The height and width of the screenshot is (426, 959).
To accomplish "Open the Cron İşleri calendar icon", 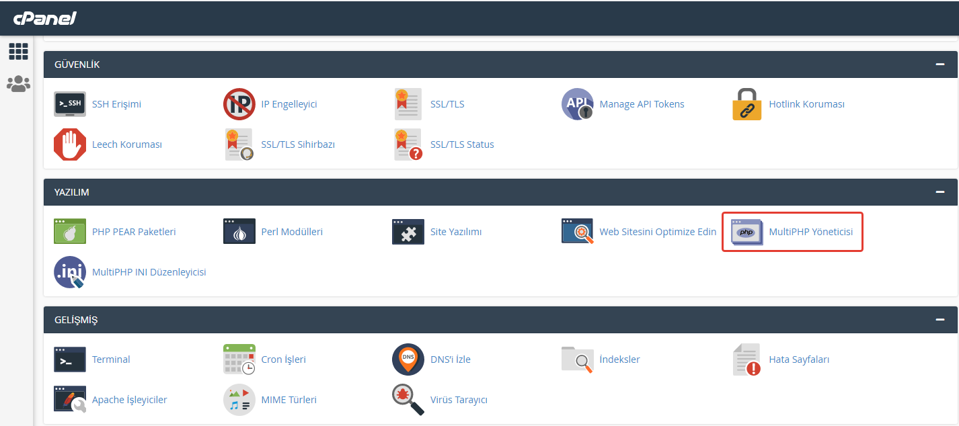I will coord(239,359).
